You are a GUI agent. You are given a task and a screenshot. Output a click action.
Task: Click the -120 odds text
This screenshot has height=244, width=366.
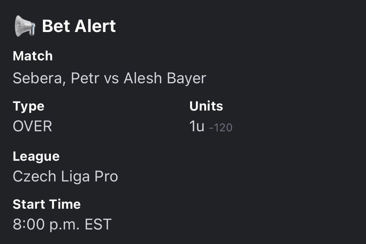tap(221, 128)
